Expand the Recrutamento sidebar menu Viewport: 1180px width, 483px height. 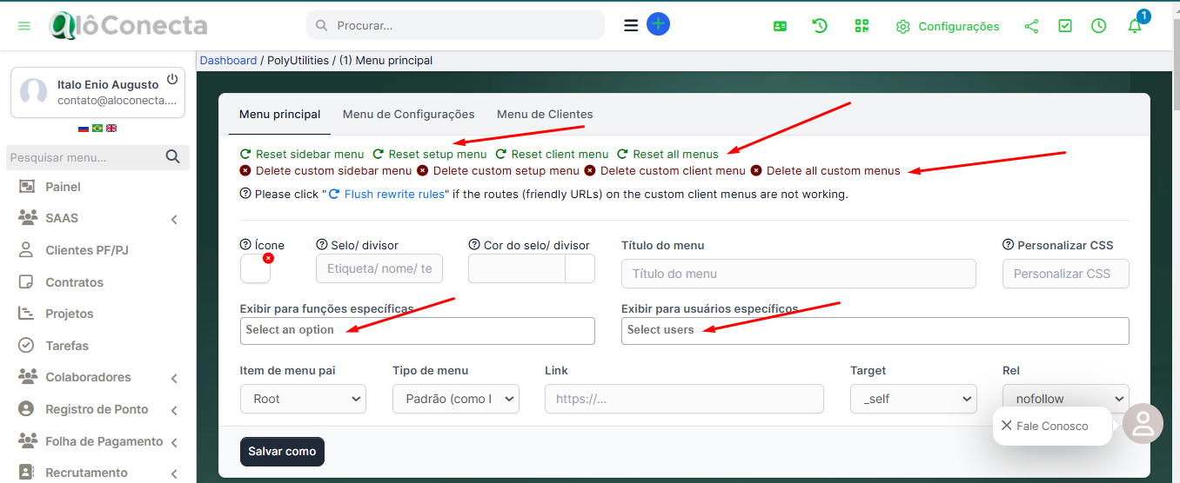coord(97,473)
